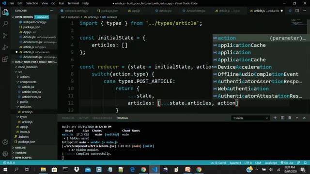Open index.js in the file tree

[25, 132]
